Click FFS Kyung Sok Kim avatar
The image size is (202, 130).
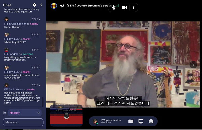(x=6, y=19)
